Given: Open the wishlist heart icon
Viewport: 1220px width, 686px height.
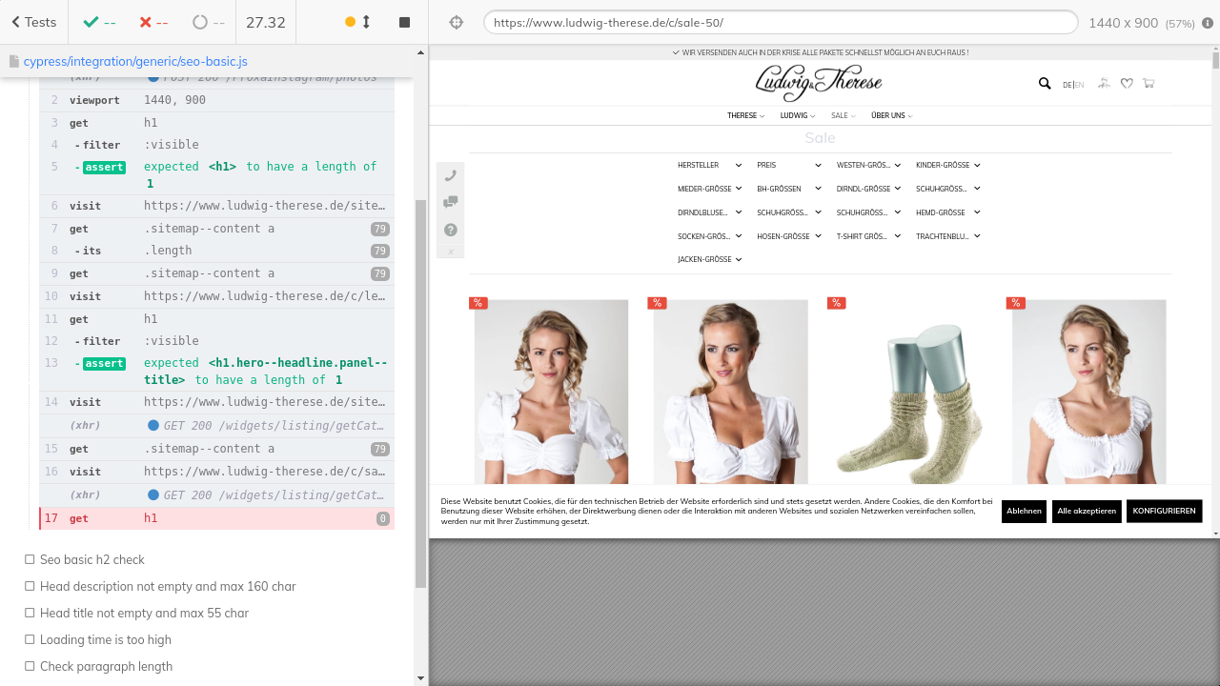Looking at the screenshot, I should [1127, 84].
